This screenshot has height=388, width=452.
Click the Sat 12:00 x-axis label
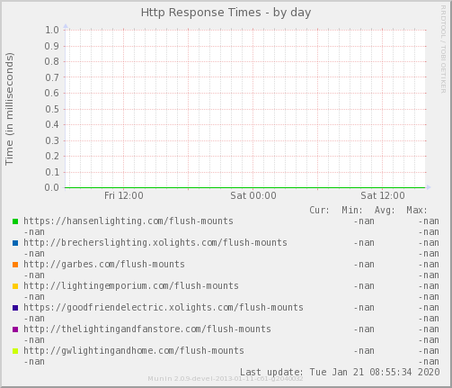click(x=383, y=195)
